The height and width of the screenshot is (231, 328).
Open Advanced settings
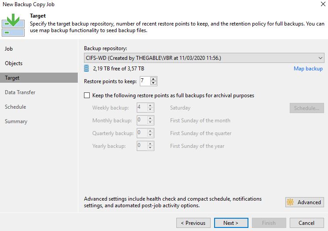point(305,202)
